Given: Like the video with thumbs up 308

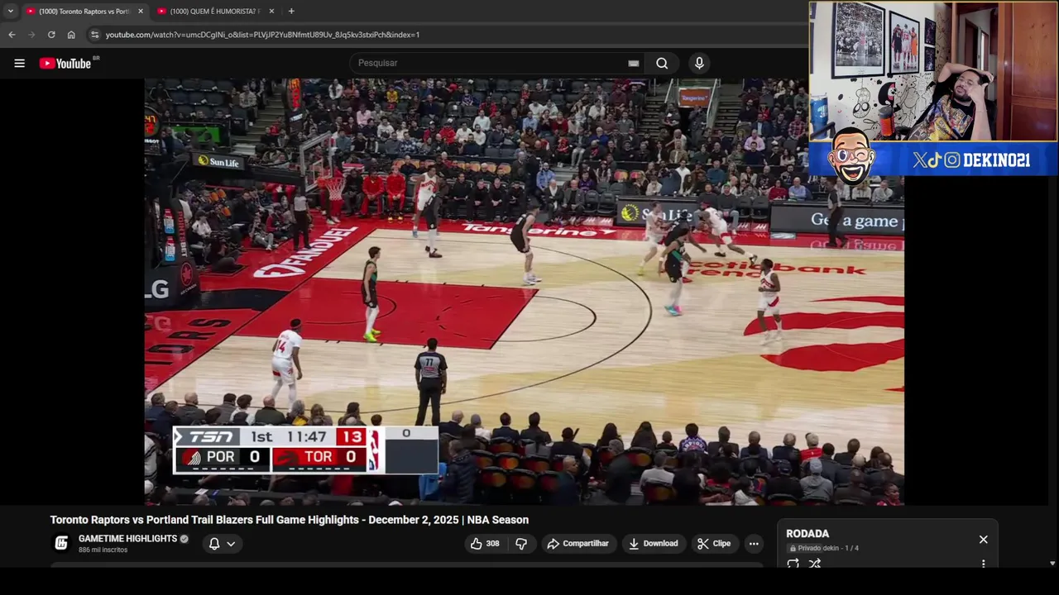Looking at the screenshot, I should click(x=485, y=543).
